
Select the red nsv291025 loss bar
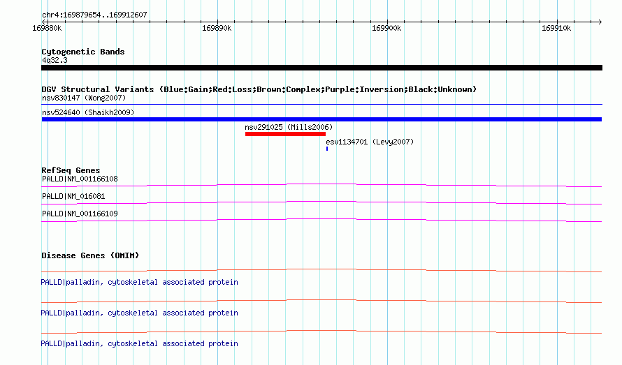click(285, 134)
